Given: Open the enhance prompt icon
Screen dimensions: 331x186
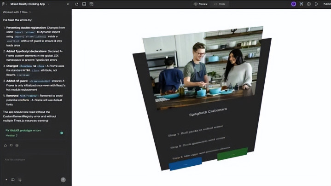Looking at the screenshot, I should (20, 180).
